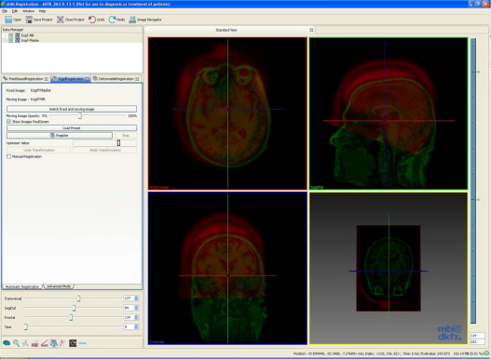Image resolution: width=491 pixels, height=359 pixels.
Task: Select the magnifier icon in bottom toolbar
Action: tap(16, 343)
